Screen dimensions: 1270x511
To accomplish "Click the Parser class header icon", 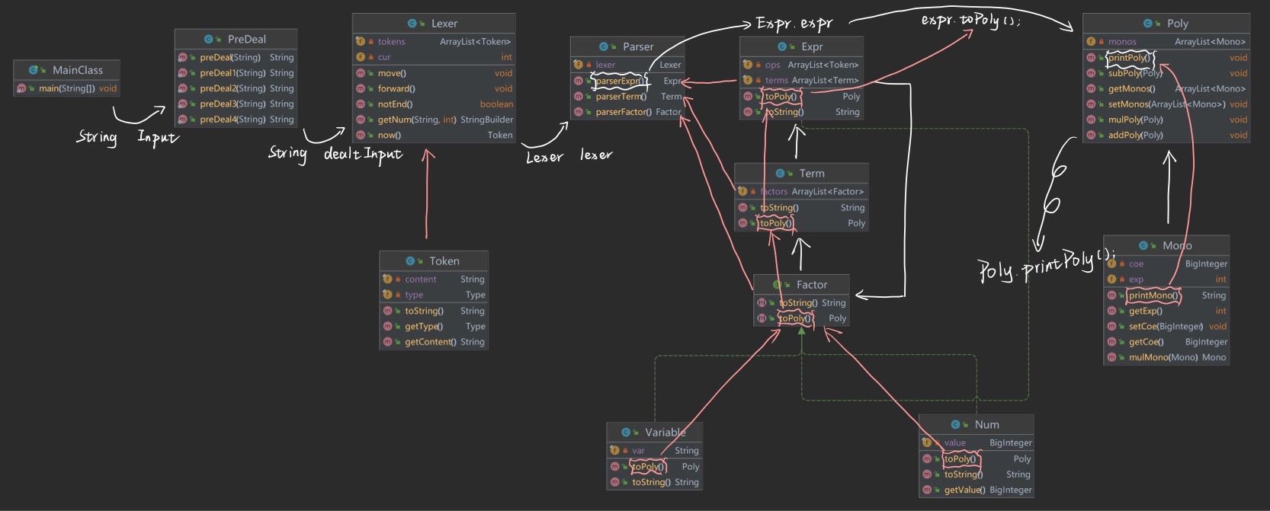I will 605,46.
